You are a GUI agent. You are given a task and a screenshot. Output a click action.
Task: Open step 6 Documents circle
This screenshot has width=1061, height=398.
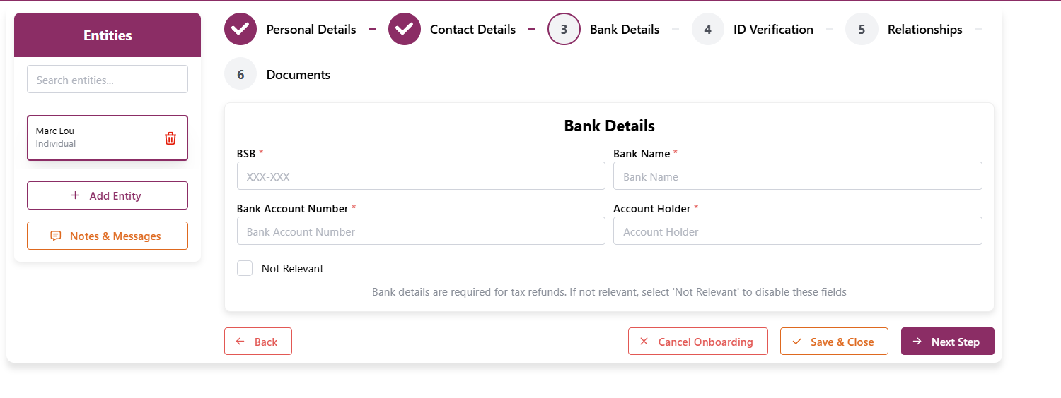click(240, 74)
